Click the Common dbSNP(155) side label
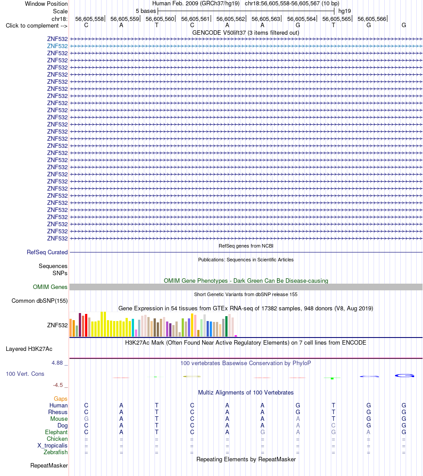The height and width of the screenshot is (476, 423). [40, 301]
